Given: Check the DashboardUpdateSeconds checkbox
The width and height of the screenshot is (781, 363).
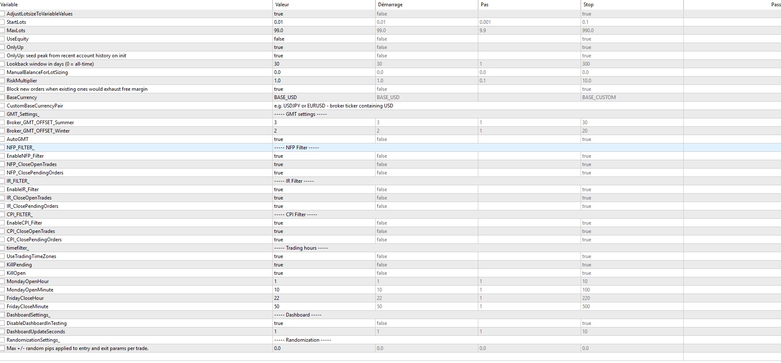Looking at the screenshot, I should click(2, 332).
